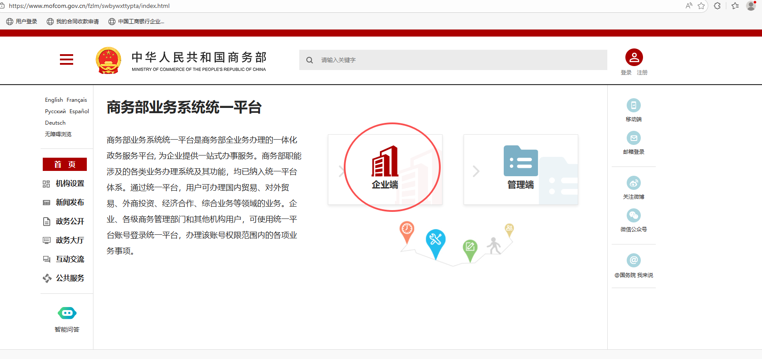Open the @国务院 我来说 icon
Screen dimensions: 762x359
coord(633,260)
